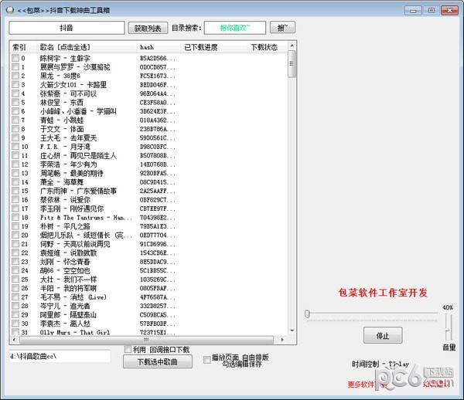This screenshot has width=464, height=400.
Task: Select song 半阳 - 我的将军啊
Action: click(x=68, y=288)
